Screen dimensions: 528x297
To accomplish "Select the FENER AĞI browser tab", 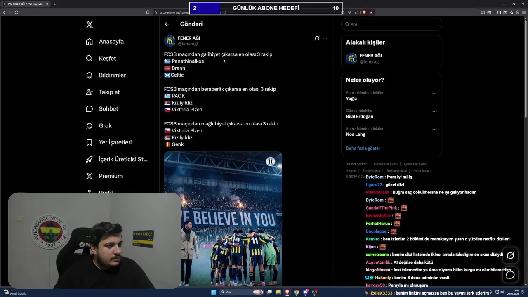I will pyautogui.click(x=26, y=4).
